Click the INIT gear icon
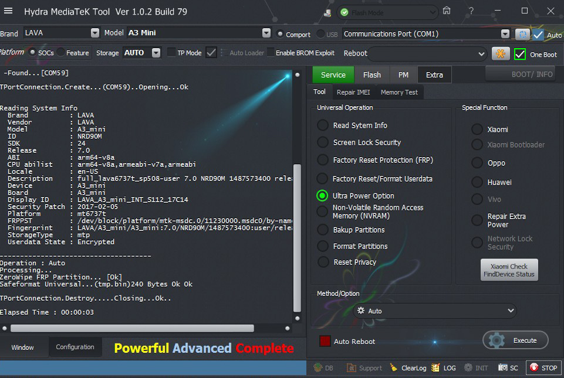This screenshot has height=378, width=564. pos(468,367)
